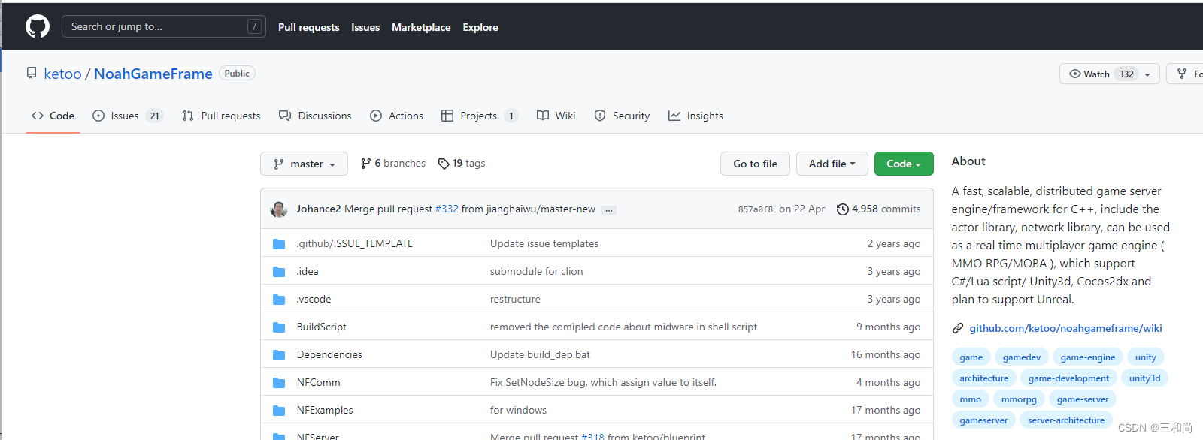Open pull request #332 link

[x=447, y=209]
